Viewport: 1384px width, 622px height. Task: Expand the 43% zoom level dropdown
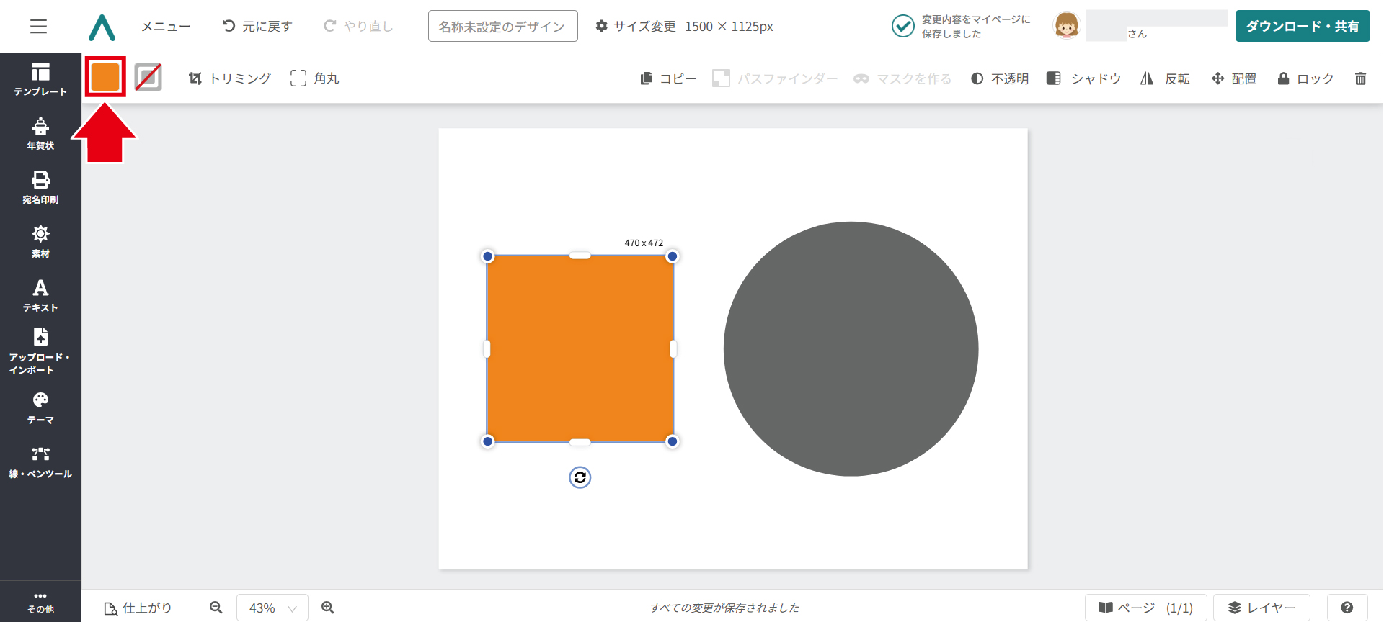coord(272,608)
